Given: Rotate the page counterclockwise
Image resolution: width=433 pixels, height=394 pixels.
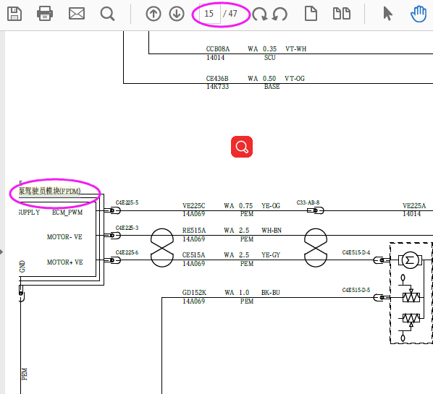Looking at the screenshot, I should 279,14.
